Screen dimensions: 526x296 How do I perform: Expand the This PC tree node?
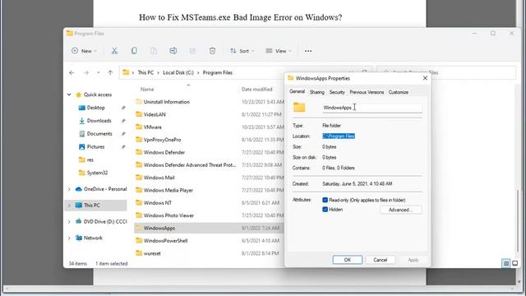[x=69, y=206]
